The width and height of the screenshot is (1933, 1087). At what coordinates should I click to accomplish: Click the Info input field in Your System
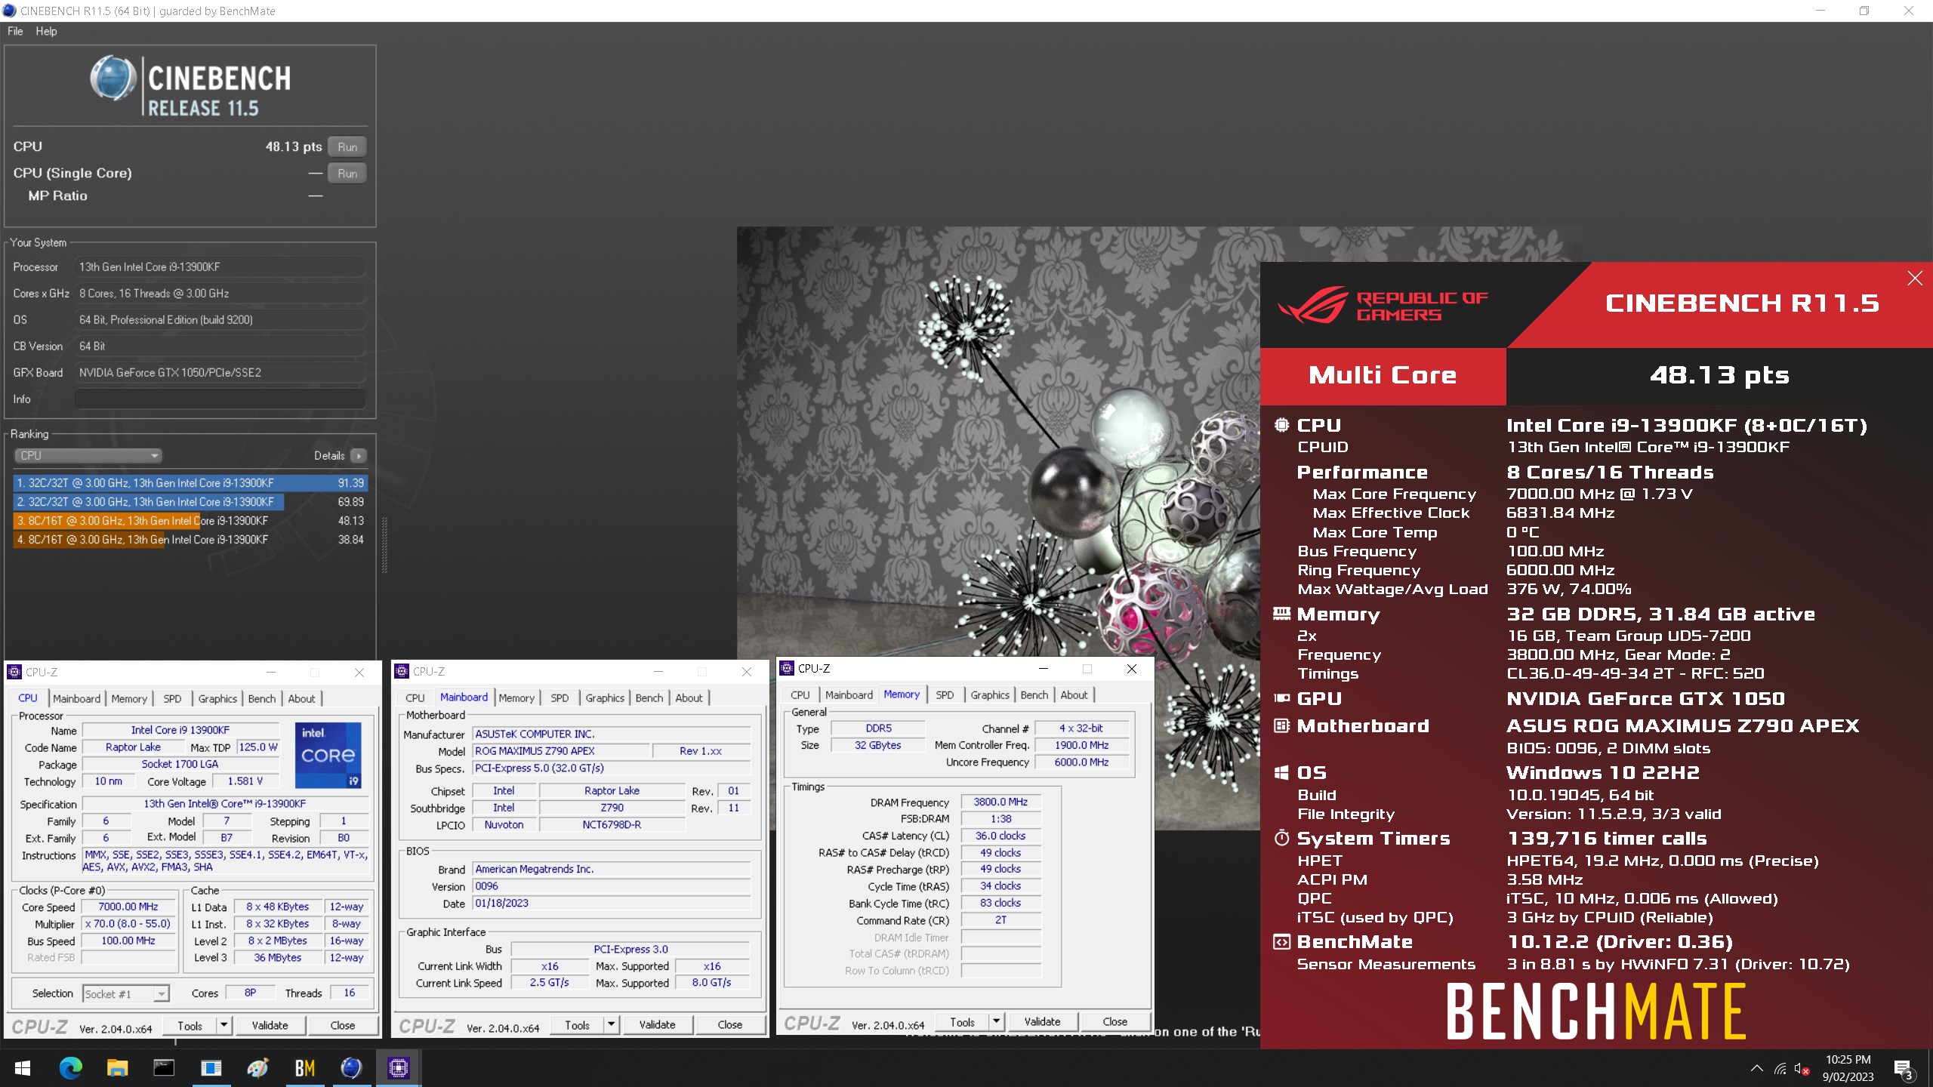tap(220, 399)
